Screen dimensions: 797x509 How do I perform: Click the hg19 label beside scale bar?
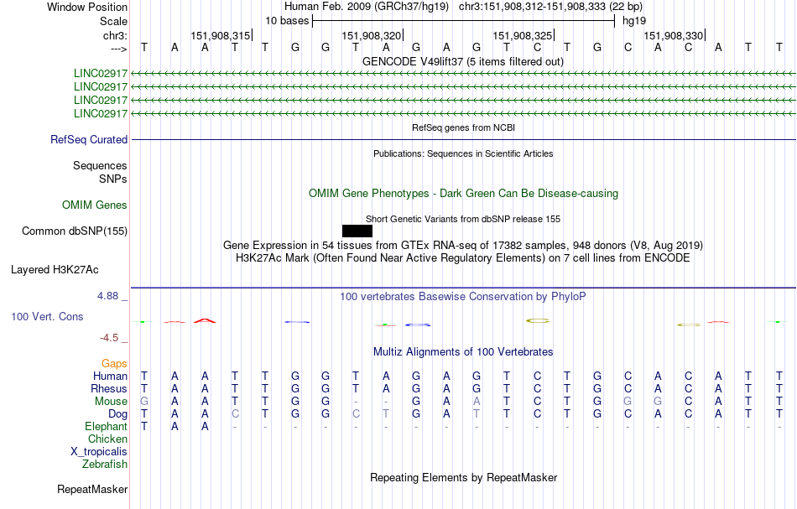pos(634,21)
